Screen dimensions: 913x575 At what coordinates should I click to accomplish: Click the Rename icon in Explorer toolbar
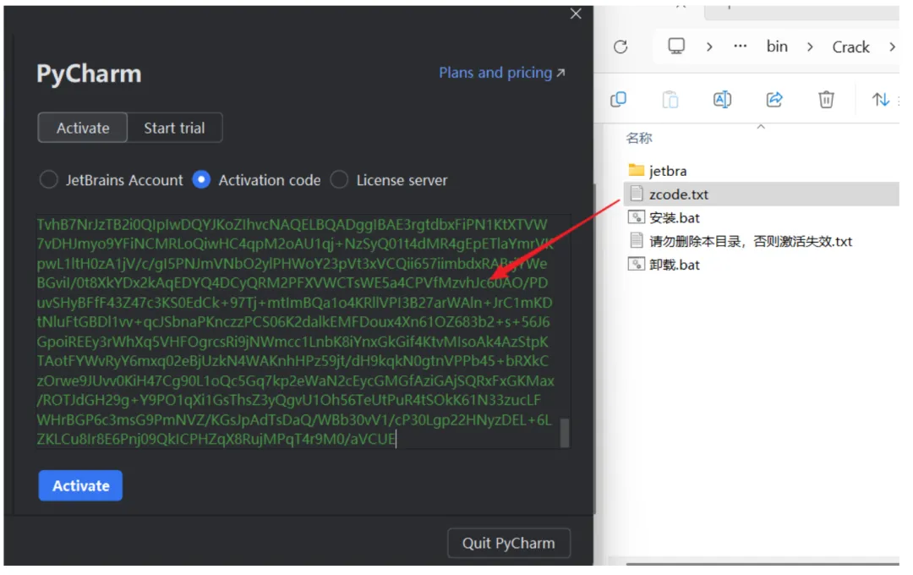pos(722,100)
